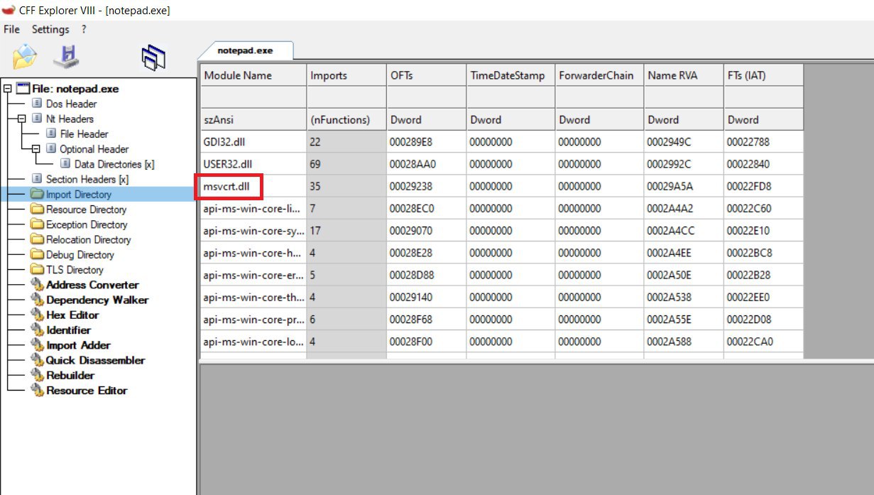This screenshot has width=874, height=495.
Task: Click the page icon beside Section Headers
Action: tap(37, 179)
